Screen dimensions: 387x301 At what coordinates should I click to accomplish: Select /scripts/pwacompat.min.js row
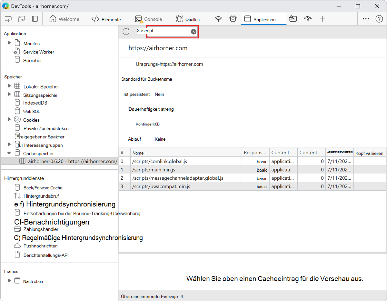(253, 186)
